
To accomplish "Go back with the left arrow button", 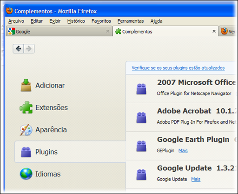I will (x=18, y=48).
